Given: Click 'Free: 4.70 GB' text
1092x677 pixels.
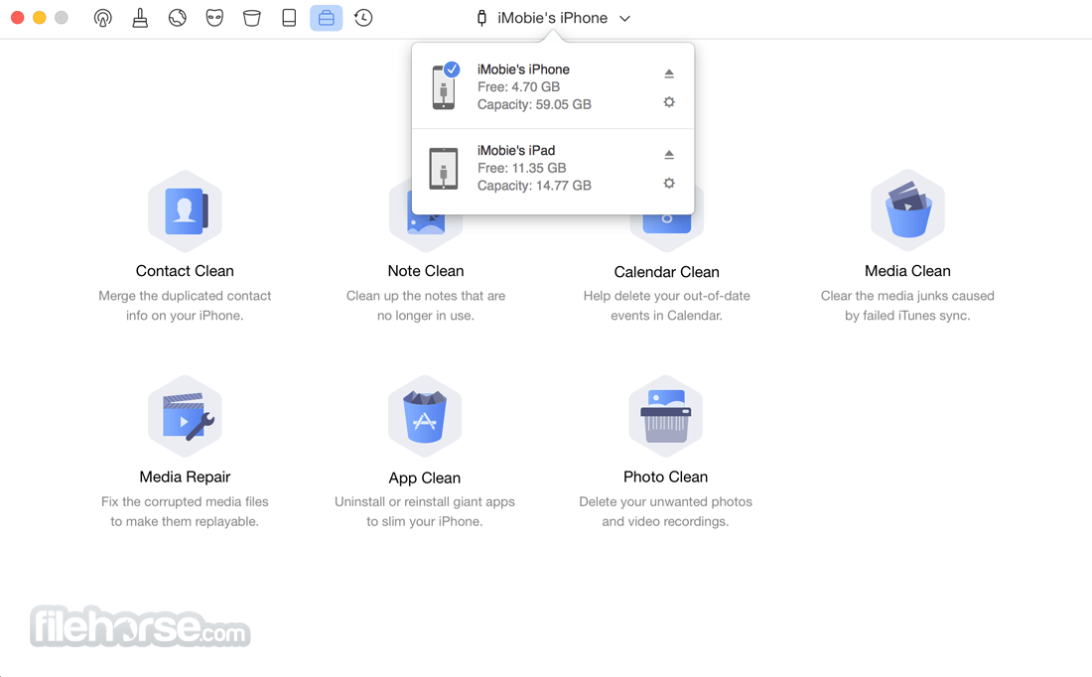Looking at the screenshot, I should [519, 87].
